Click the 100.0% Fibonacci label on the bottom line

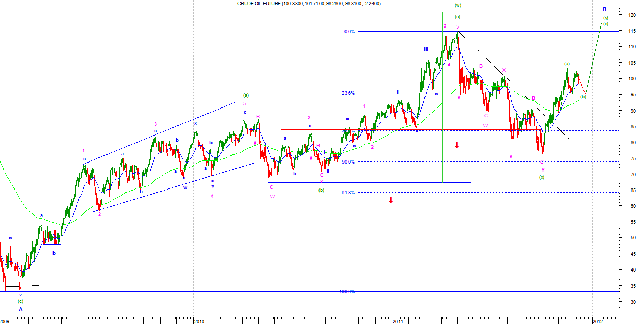coord(347,292)
